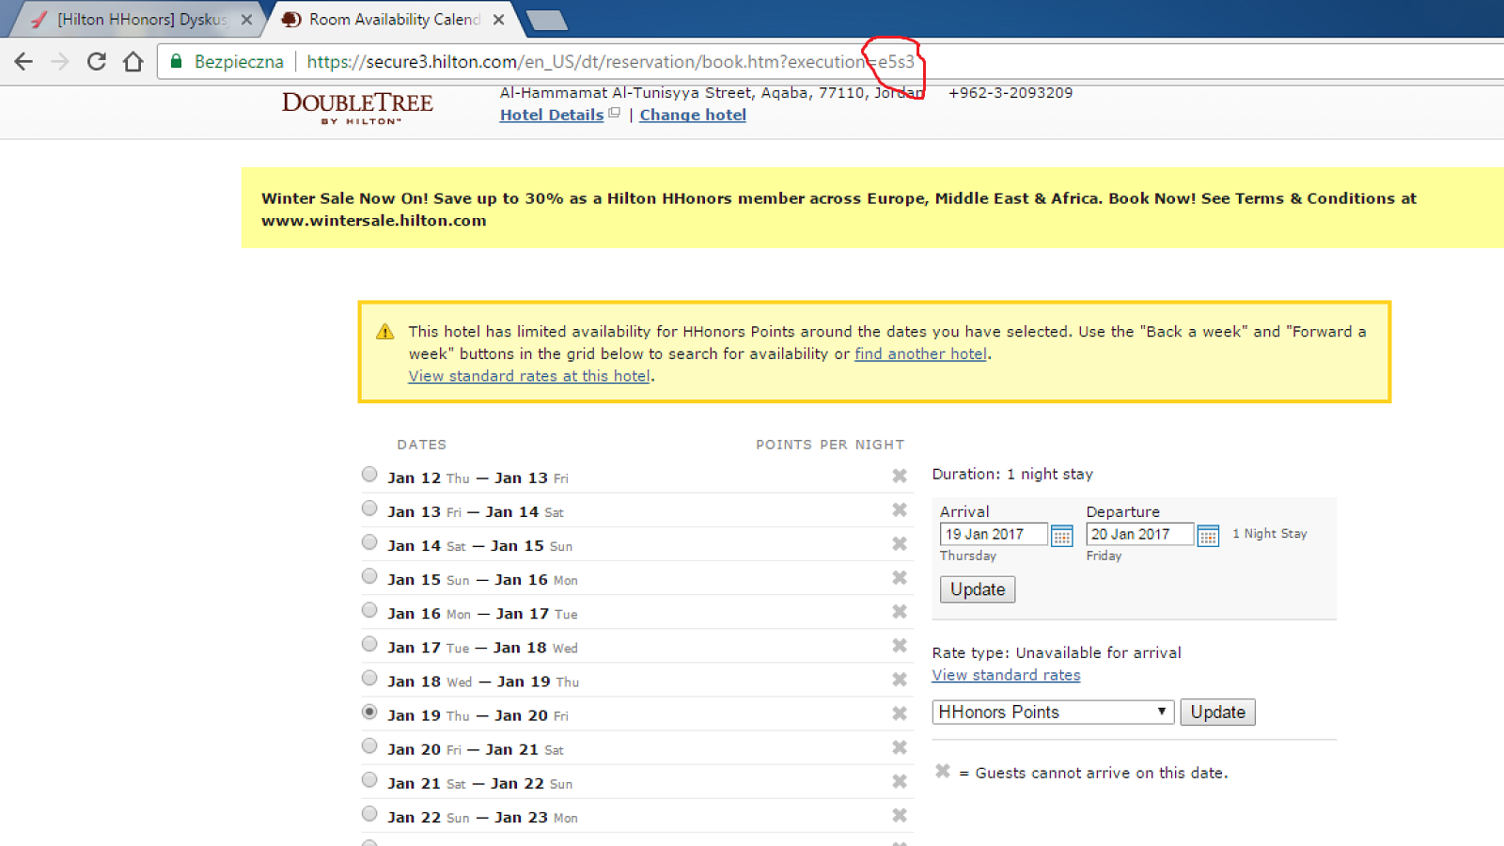The width and height of the screenshot is (1504, 846).
Task: Select the Jan 13 Fri – Jan 14 Sat radio
Action: pyautogui.click(x=369, y=509)
